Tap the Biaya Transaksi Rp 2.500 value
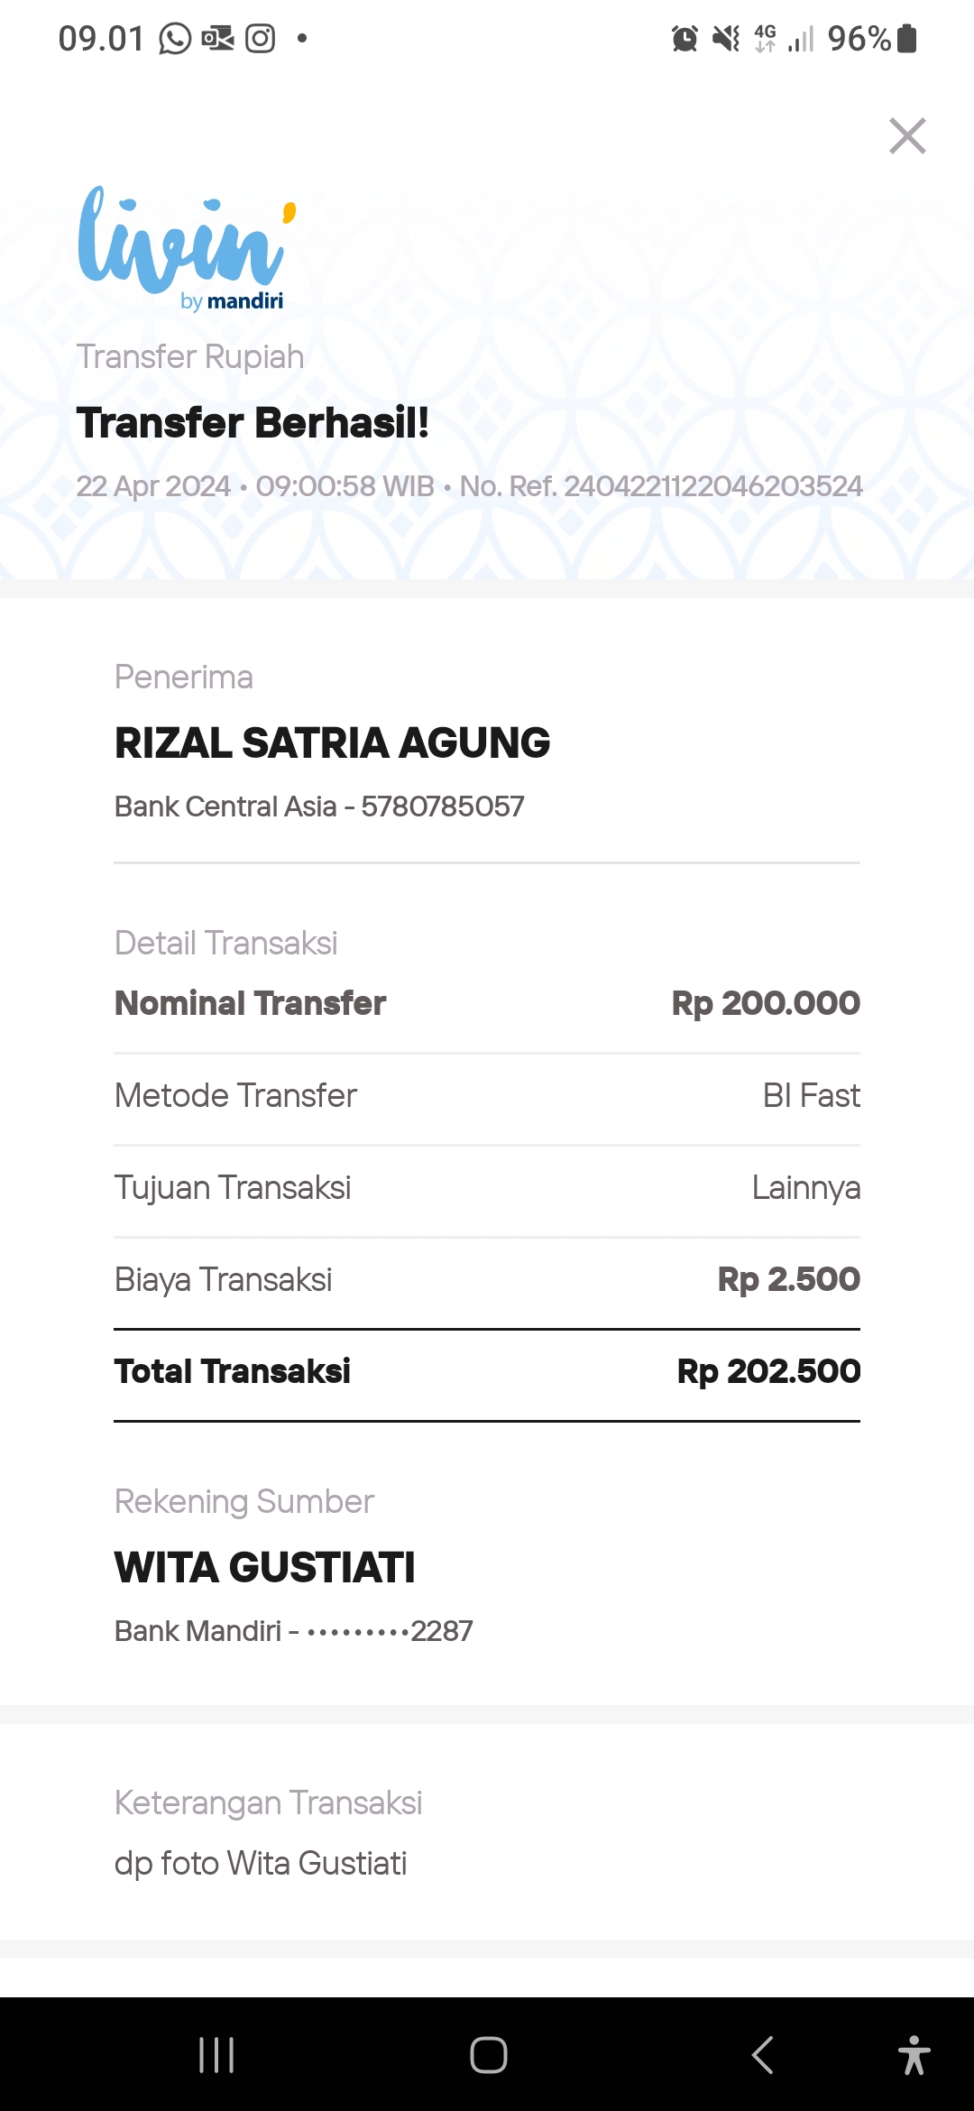The width and height of the screenshot is (974, 2111). [788, 1279]
